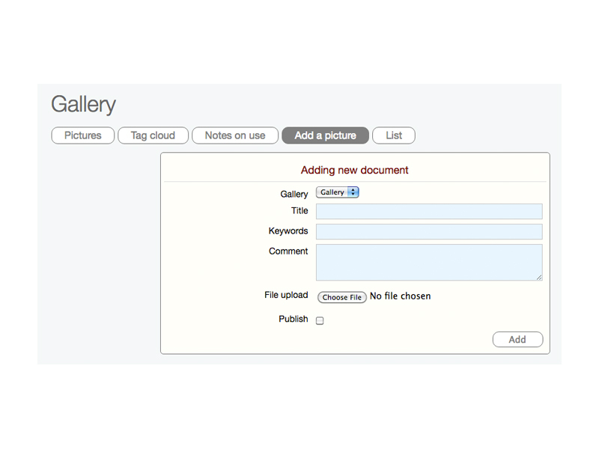Screen dimensions: 599x449
Task: Open the List tab
Action: tap(394, 135)
